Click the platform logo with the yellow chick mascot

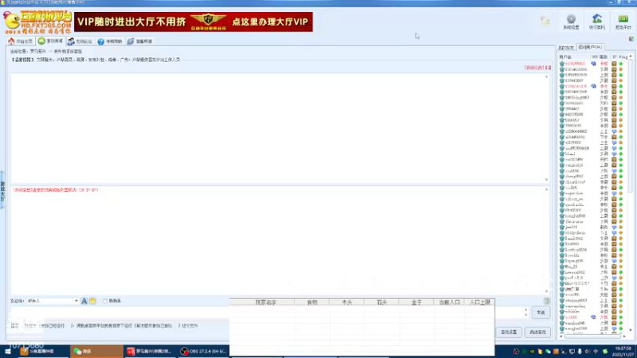(37, 22)
